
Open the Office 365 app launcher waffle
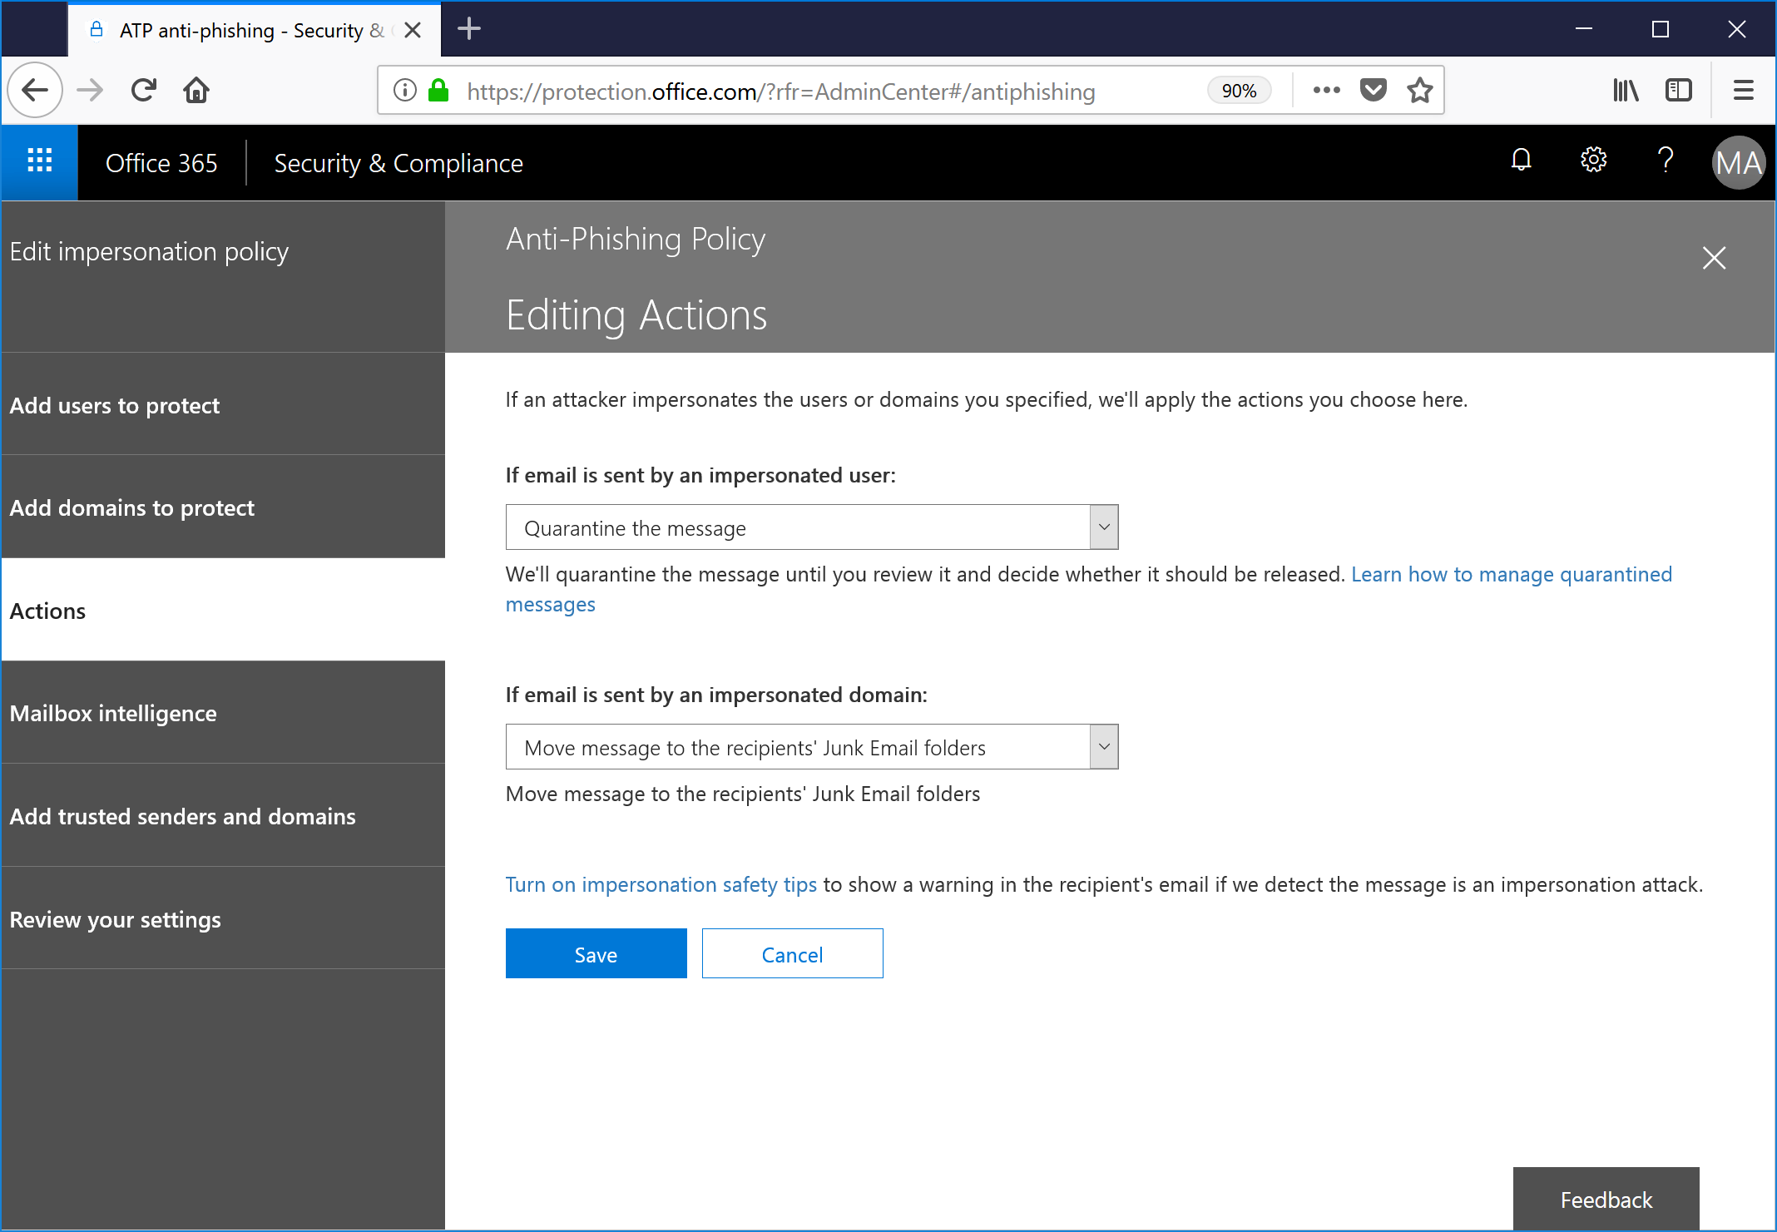pyautogui.click(x=38, y=161)
